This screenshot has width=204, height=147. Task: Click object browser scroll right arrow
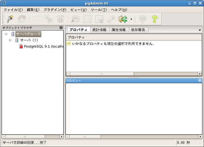pos(62,136)
